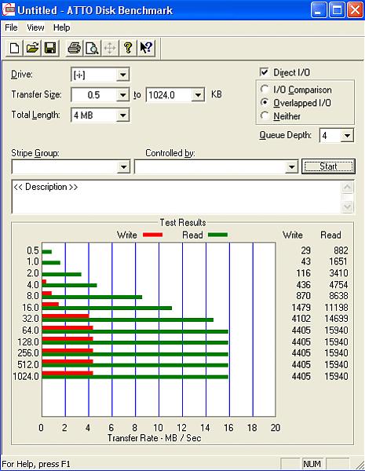Image resolution: width=365 pixels, height=471 pixels.
Task: Expand the Drive dropdown list
Action: coord(123,75)
